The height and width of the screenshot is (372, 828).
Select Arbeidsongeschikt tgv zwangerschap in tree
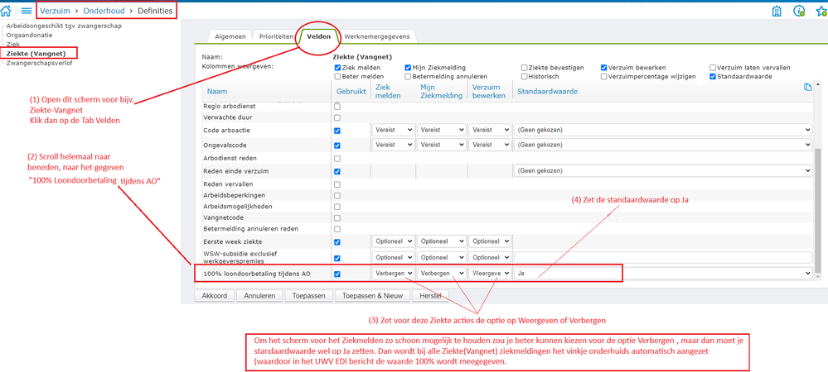65,26
